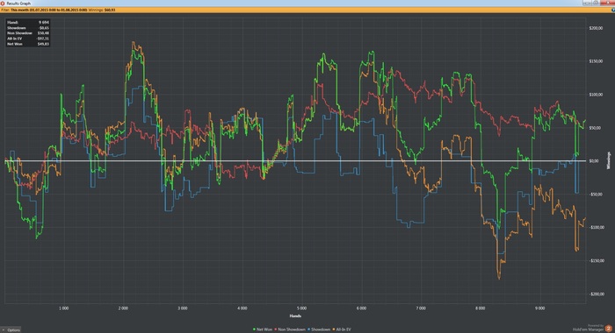Click the $150,00 y-axis label

tap(596, 61)
